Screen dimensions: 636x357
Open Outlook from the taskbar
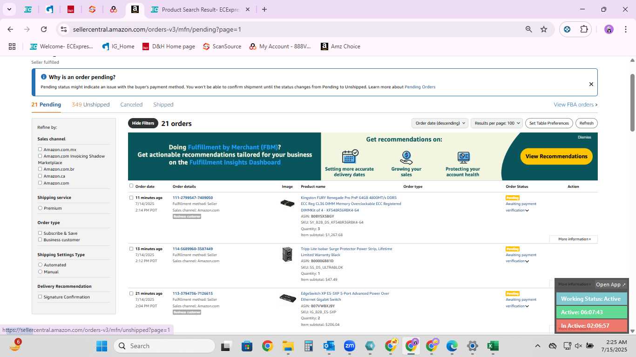329,346
